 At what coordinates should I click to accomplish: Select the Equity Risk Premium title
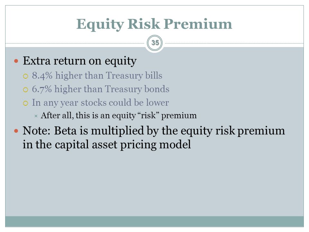[154, 24]
